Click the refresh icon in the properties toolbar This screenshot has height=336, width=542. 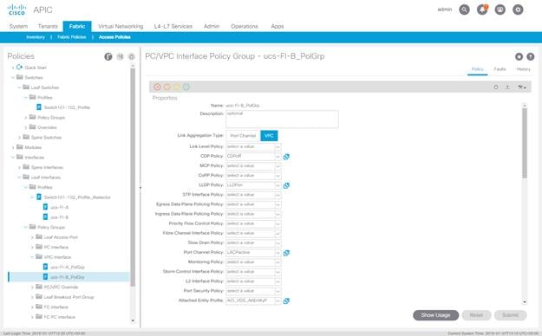pyautogui.click(x=496, y=87)
